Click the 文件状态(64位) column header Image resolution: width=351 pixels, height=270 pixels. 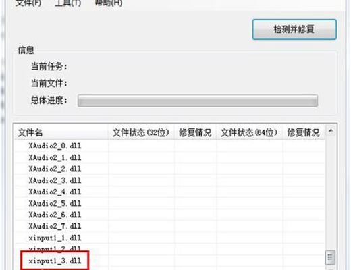coord(249,132)
